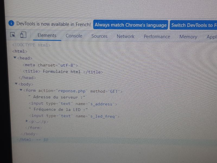Open the Sources tab
The width and height of the screenshot is (217, 163).
pyautogui.click(x=99, y=36)
